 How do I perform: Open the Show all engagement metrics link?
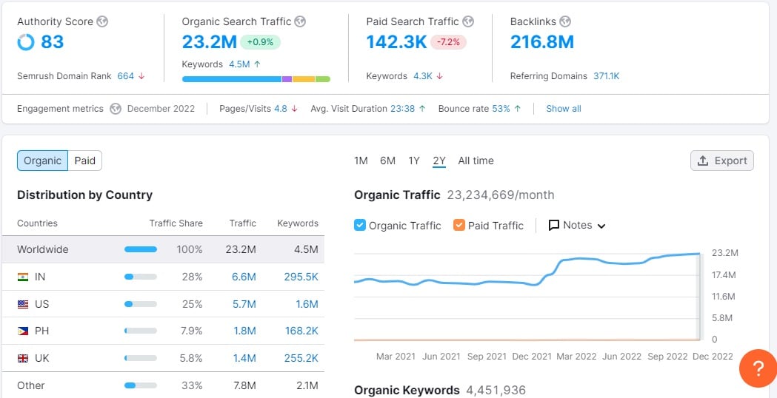[563, 109]
